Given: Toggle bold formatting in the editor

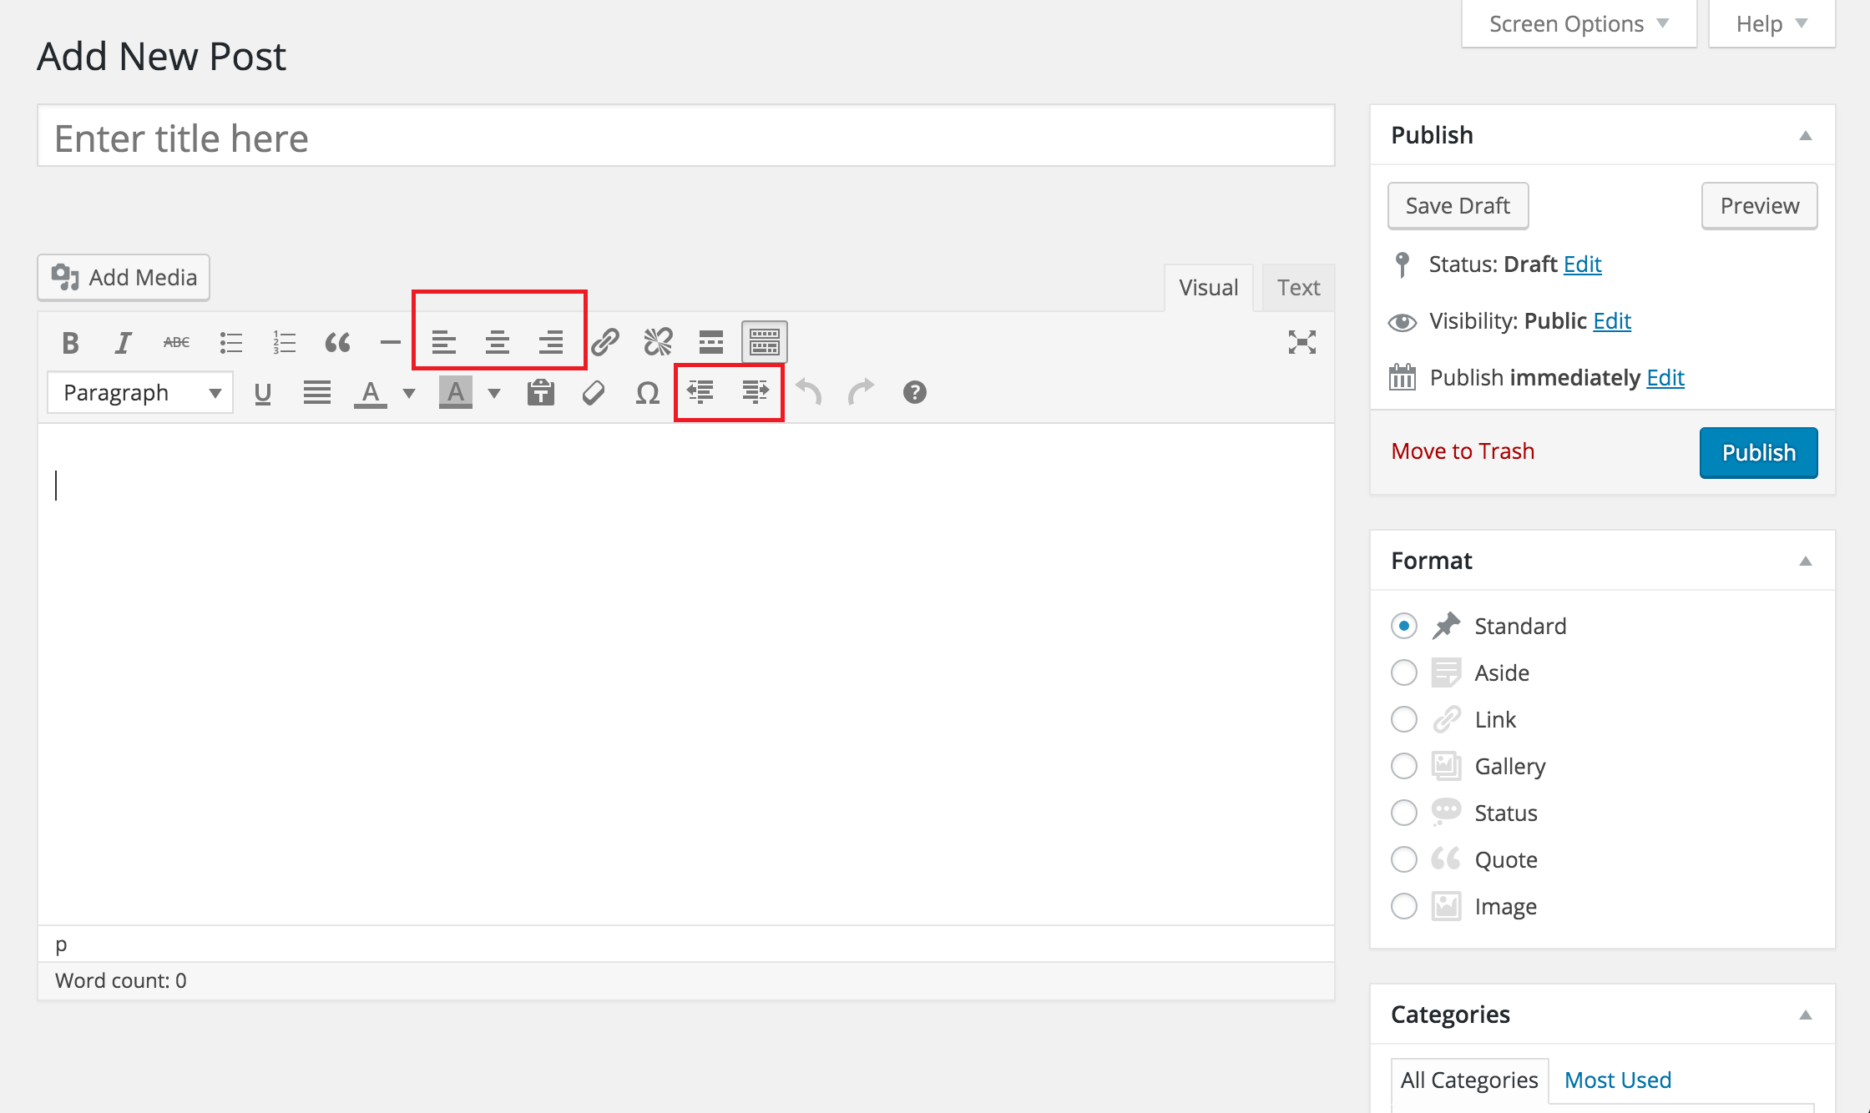Looking at the screenshot, I should 70,342.
